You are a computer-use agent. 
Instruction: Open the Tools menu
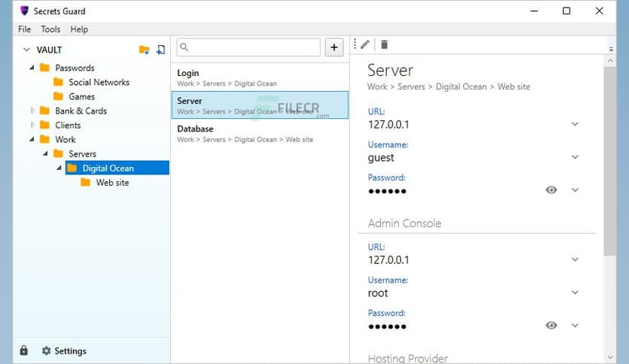50,29
